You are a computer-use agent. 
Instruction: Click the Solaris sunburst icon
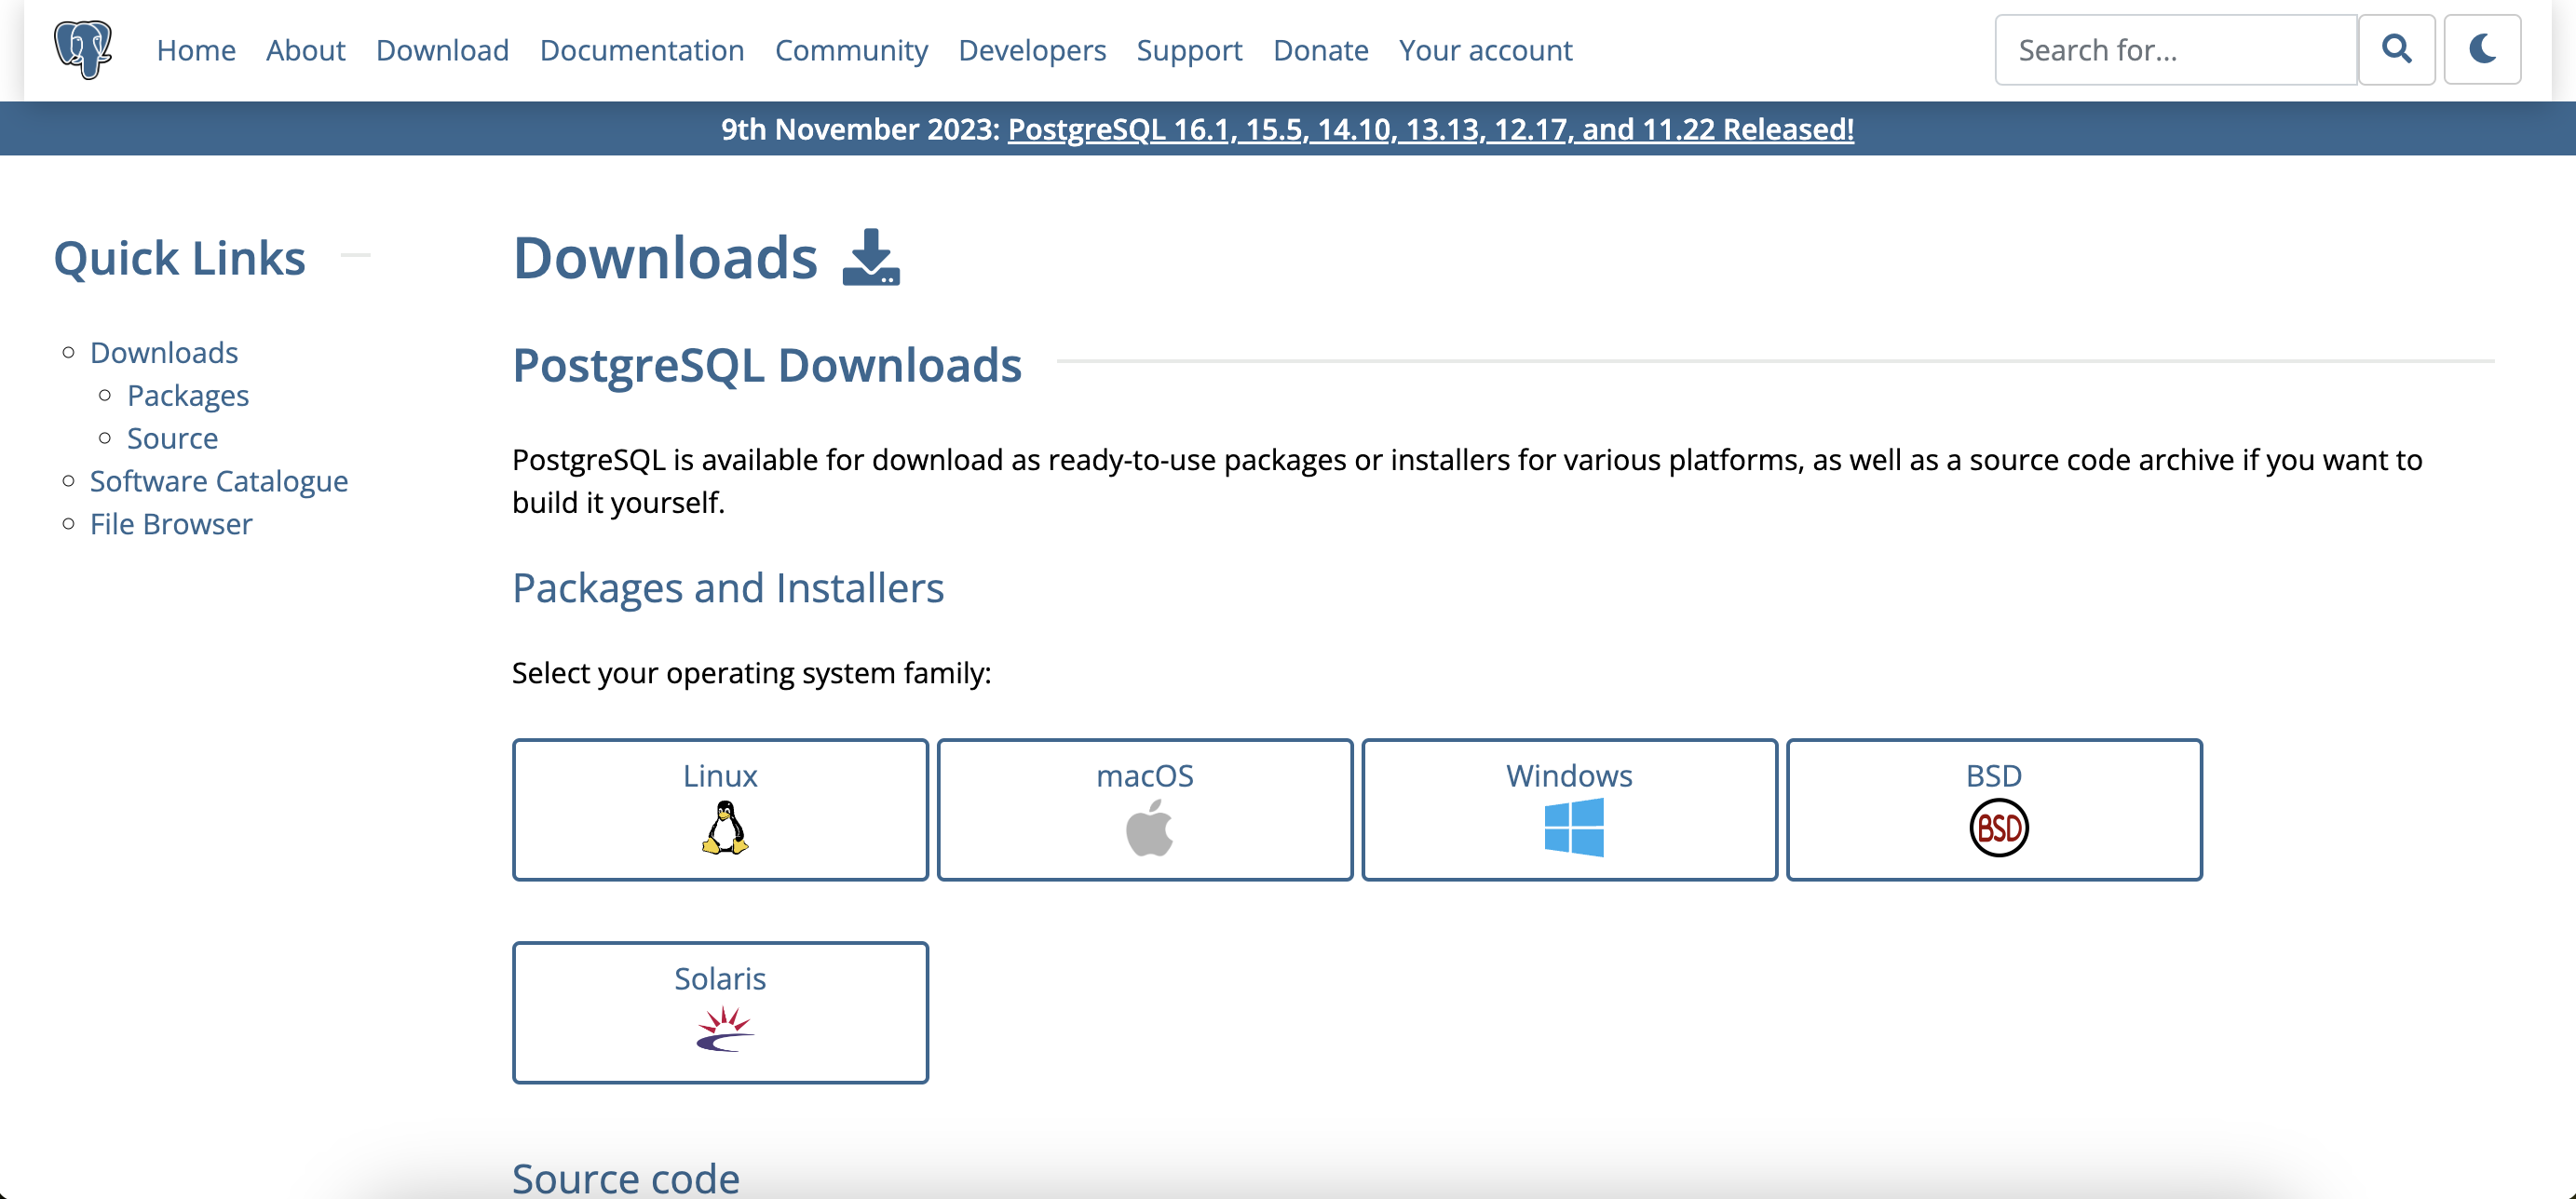(x=724, y=1030)
